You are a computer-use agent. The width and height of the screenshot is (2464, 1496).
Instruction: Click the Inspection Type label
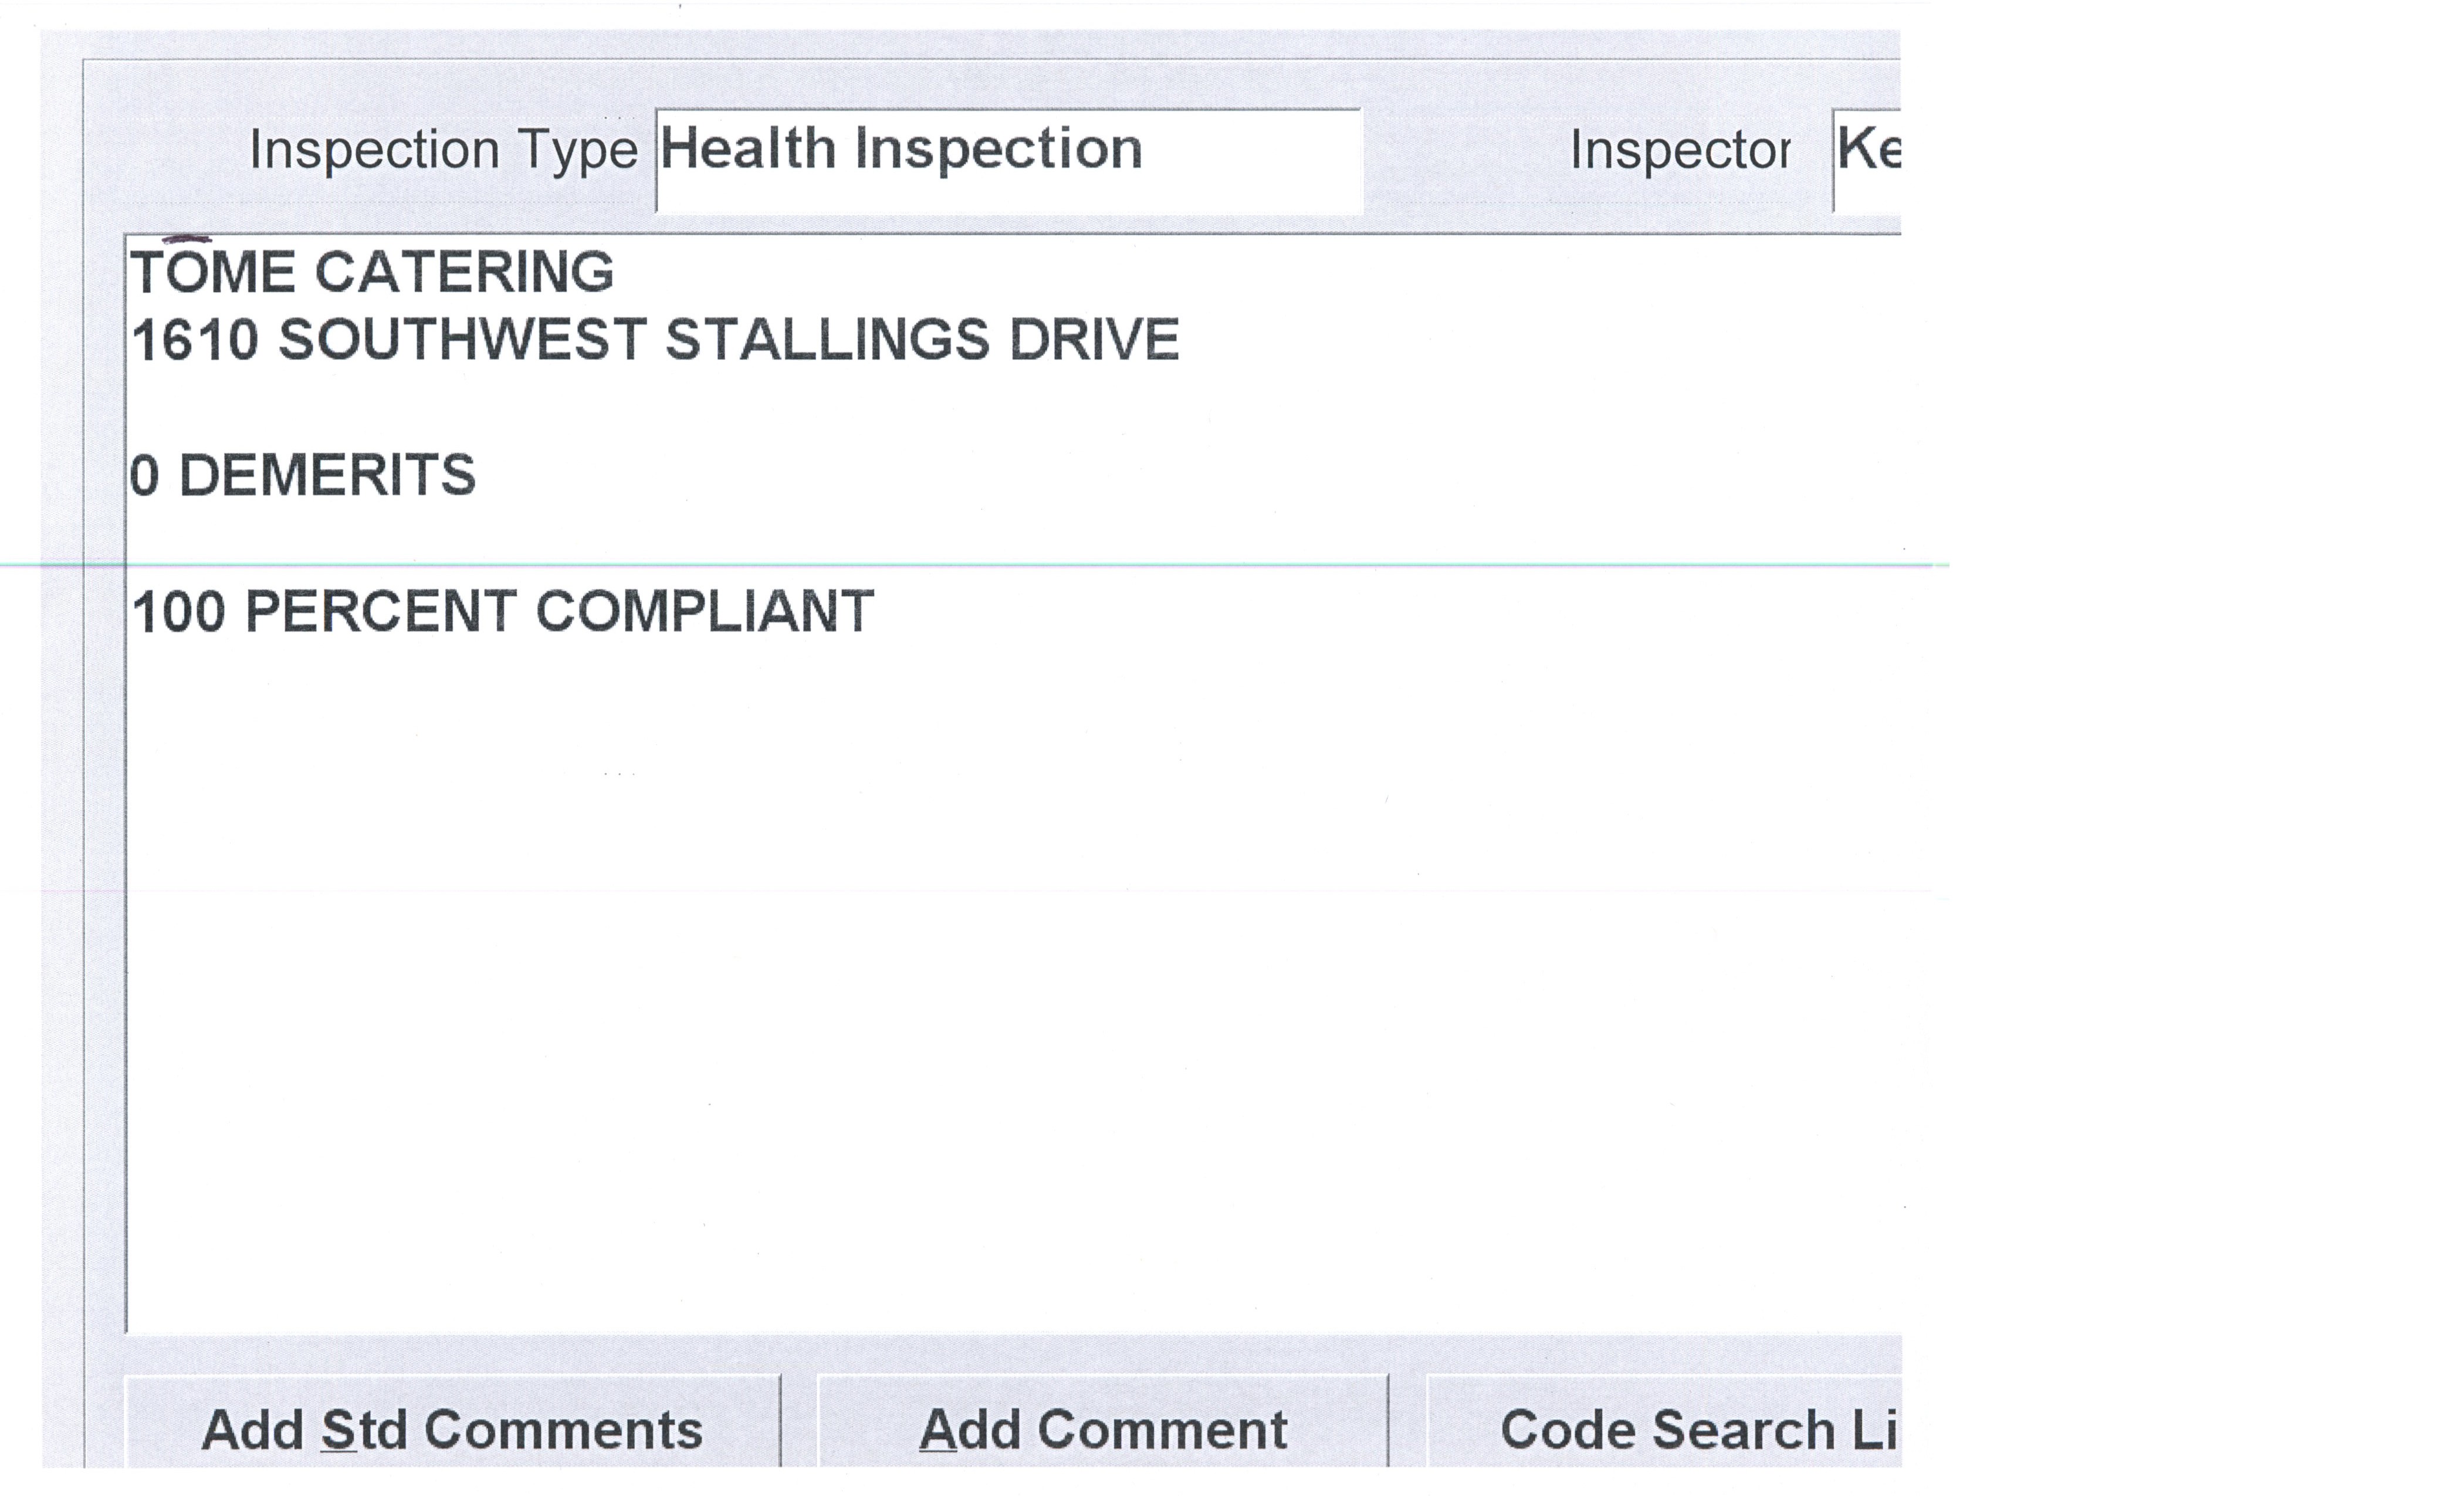point(443,151)
